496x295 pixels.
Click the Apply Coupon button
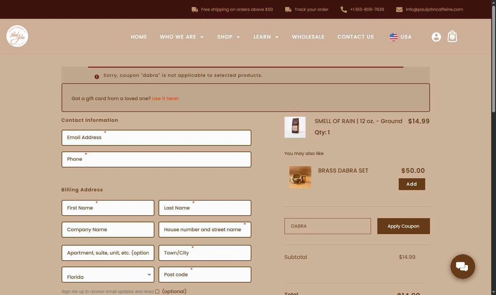[403, 226]
